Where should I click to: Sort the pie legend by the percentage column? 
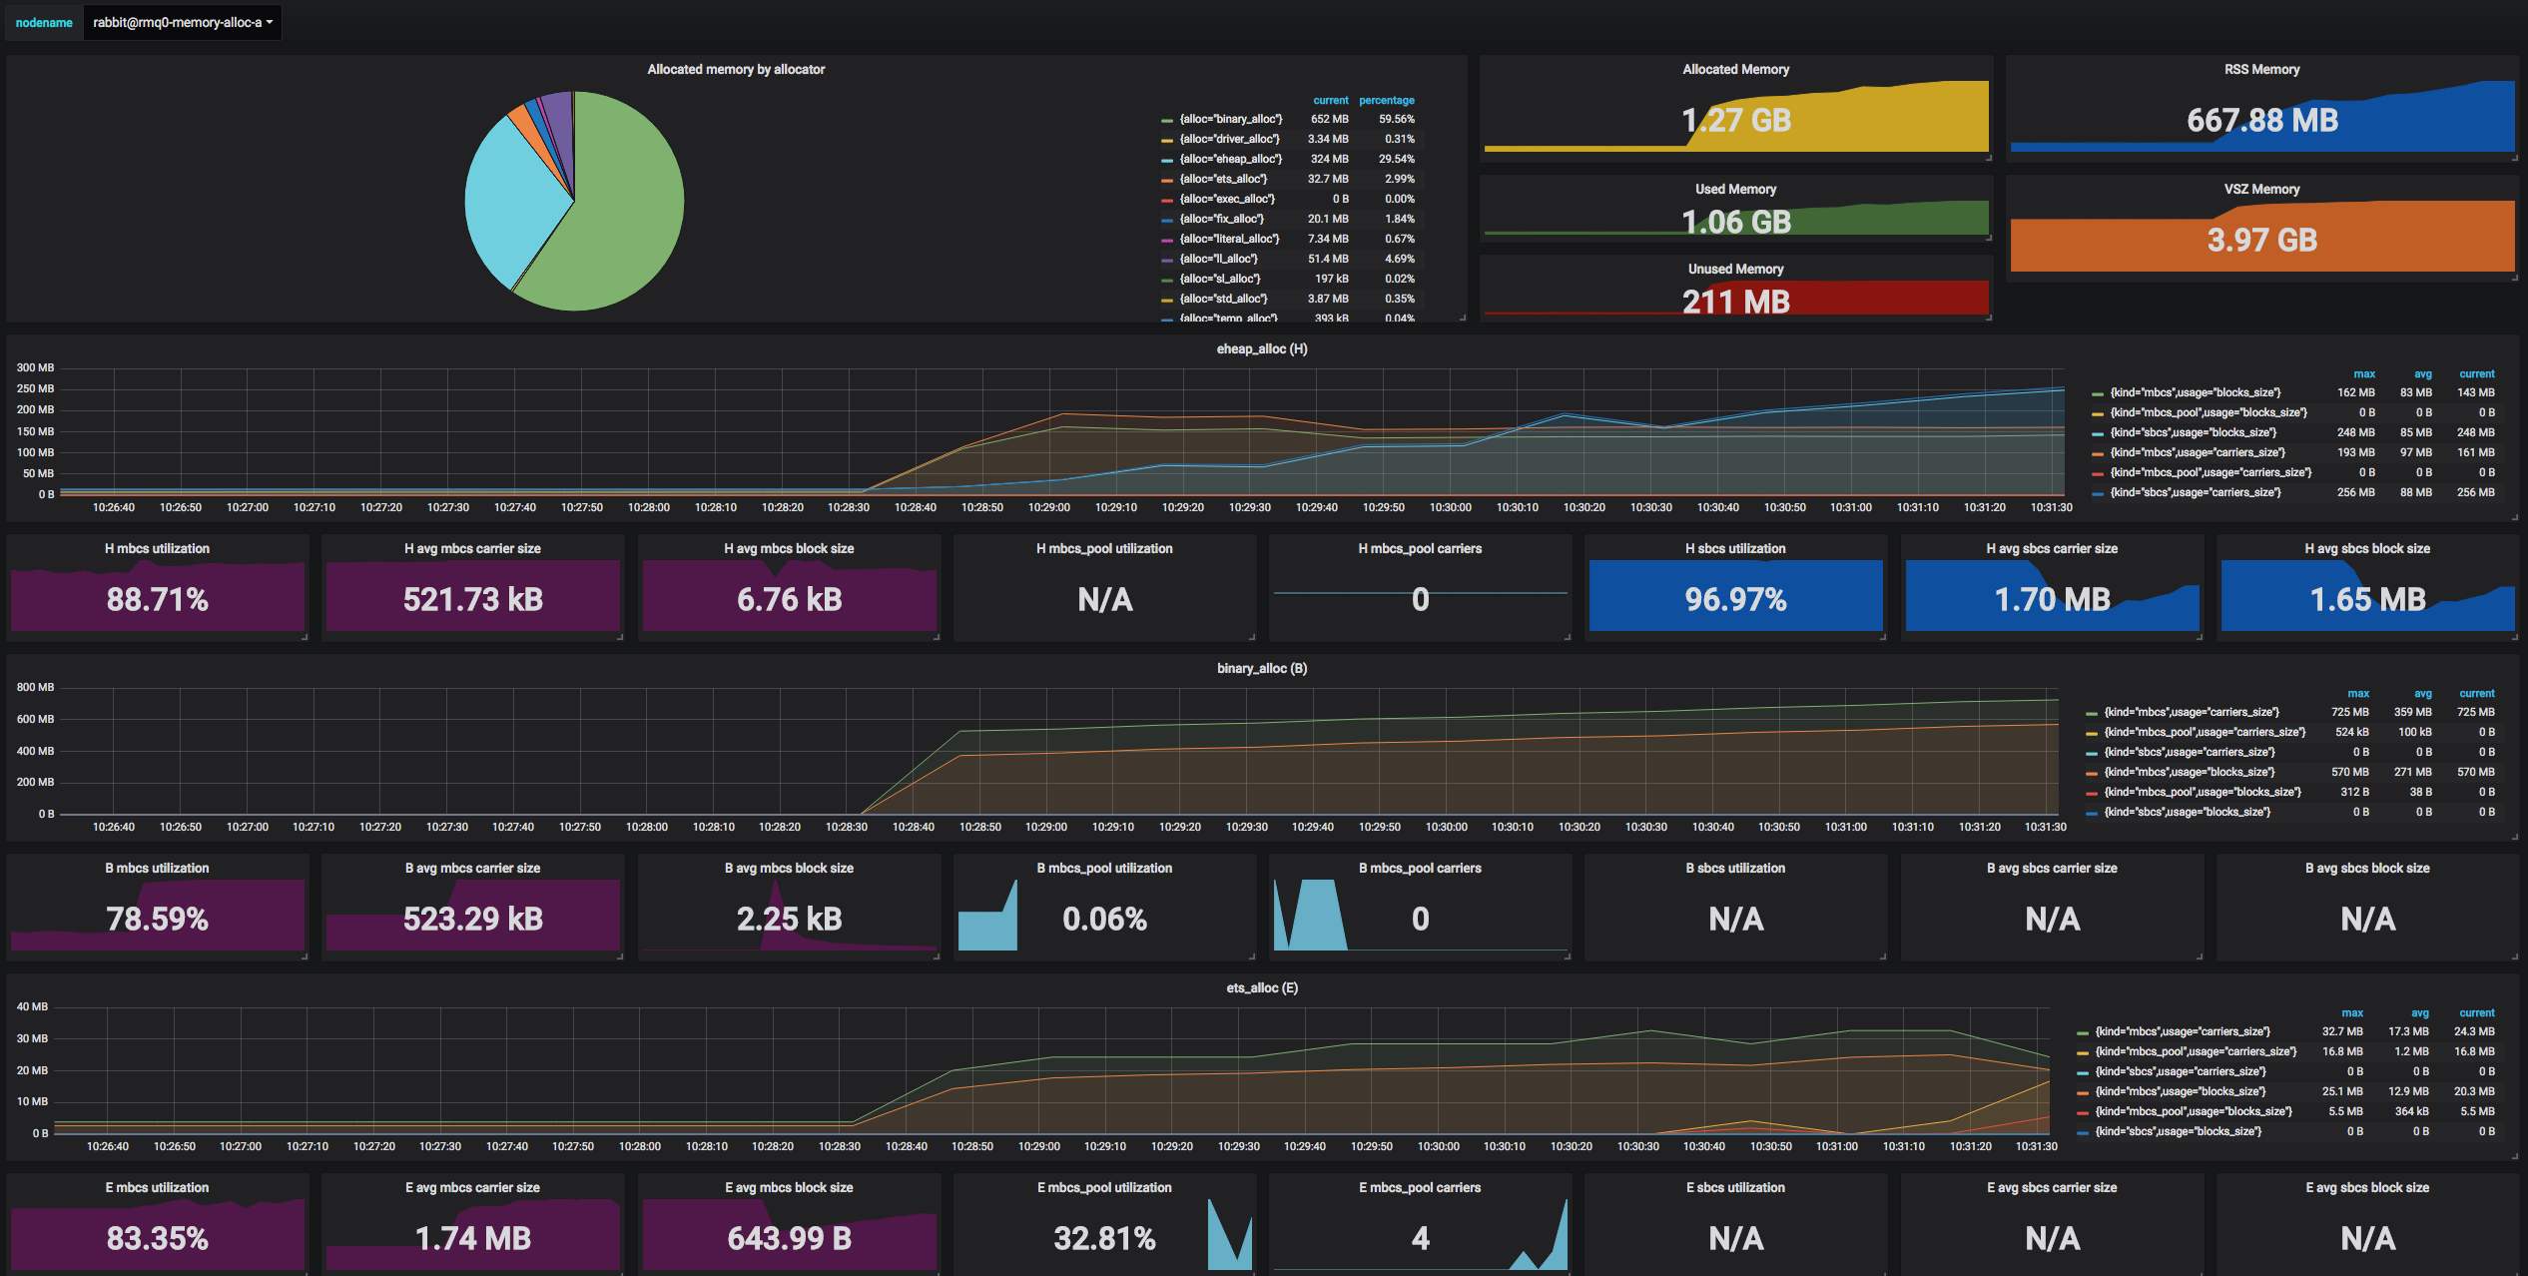point(1386,100)
